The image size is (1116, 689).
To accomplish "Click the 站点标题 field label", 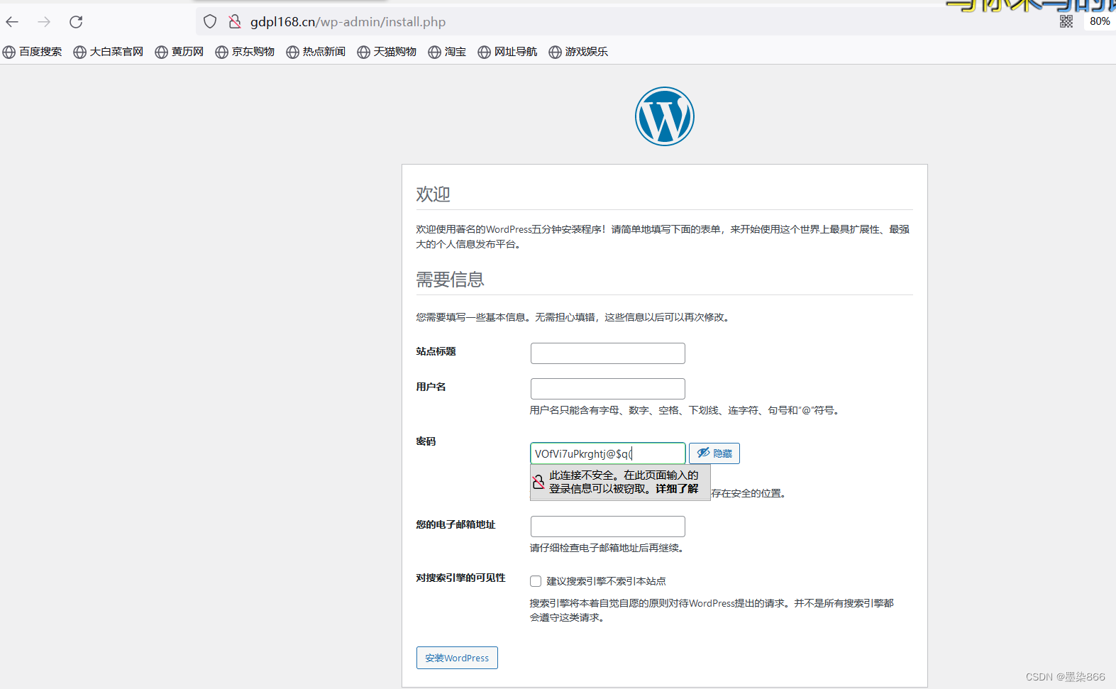I will coord(436,351).
